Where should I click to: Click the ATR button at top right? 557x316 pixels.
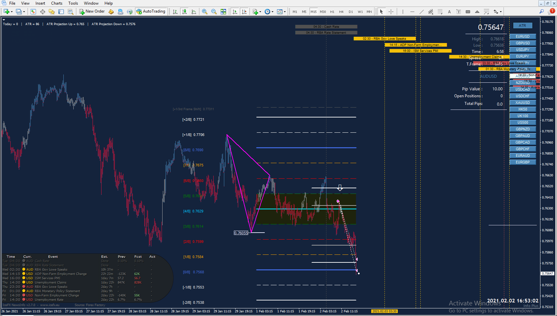tap(522, 25)
